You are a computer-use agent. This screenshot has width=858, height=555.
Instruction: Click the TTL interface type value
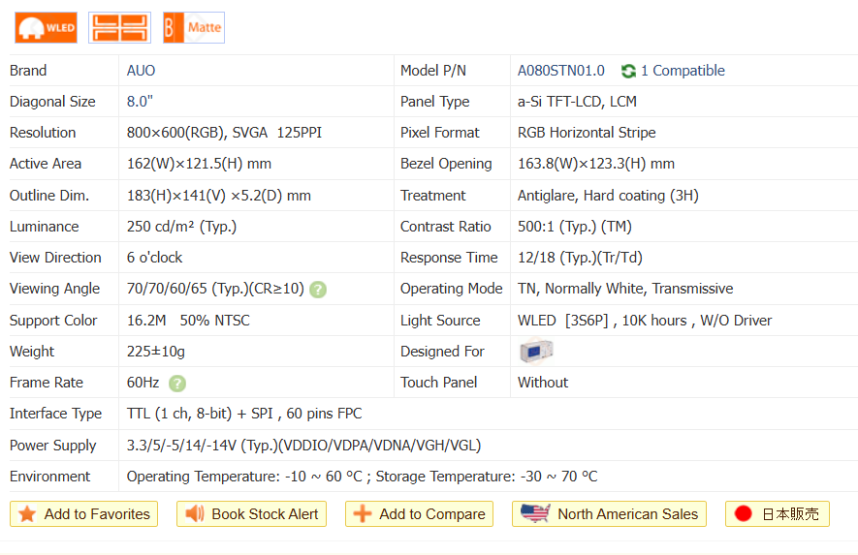(x=243, y=414)
